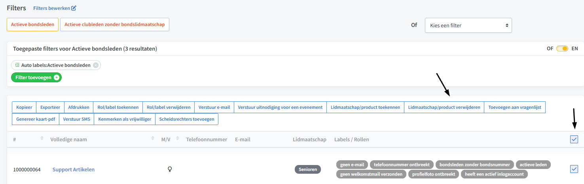Click the Afdrukken button
Screen dimensions: 584x184
pos(78,107)
